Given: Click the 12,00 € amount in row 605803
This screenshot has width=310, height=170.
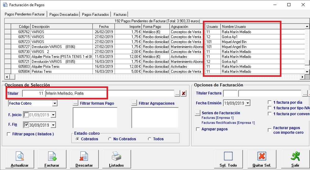Looking at the screenshot, I should [x=128, y=66].
